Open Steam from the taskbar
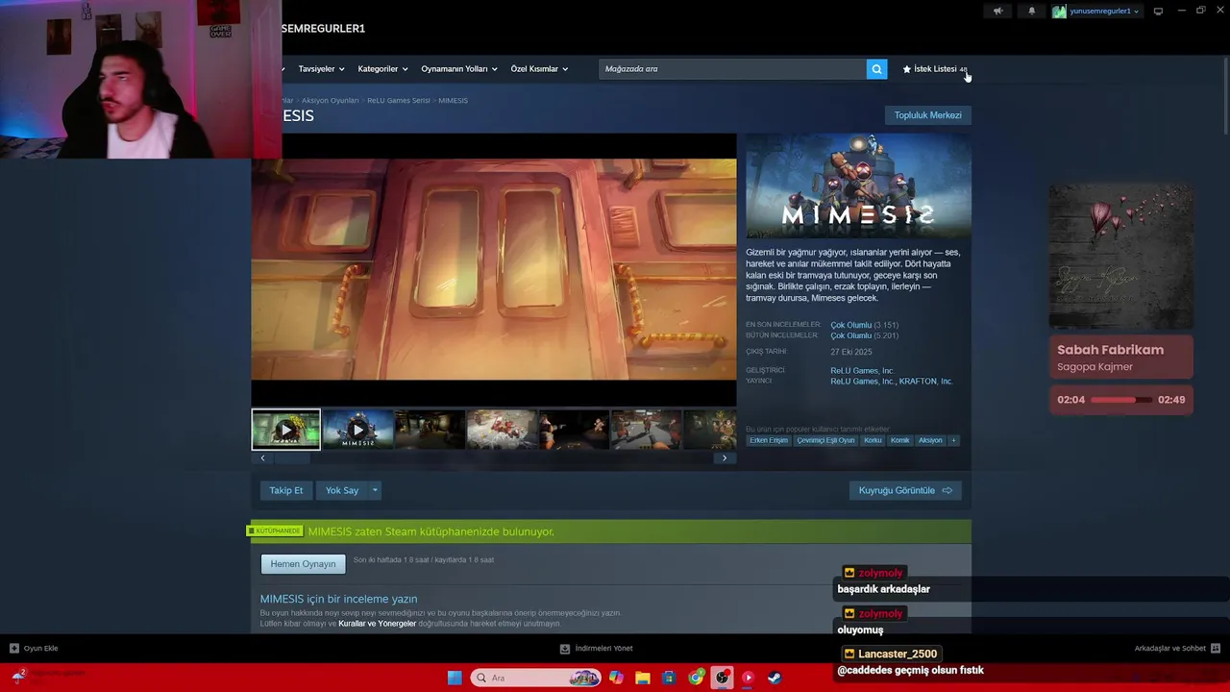1230x692 pixels. (775, 678)
